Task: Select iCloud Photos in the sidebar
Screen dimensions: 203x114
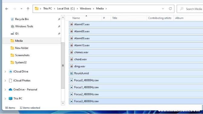Action: click(x=22, y=81)
